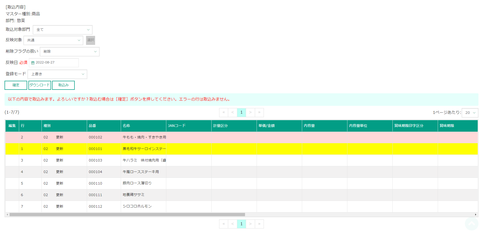Viewport: 483px width, 235px height.
Task: Go to the first page using top pagination «
Action: 224,112
